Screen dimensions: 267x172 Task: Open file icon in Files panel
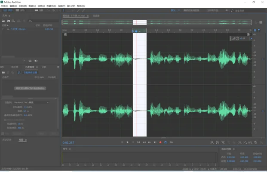point(3,21)
